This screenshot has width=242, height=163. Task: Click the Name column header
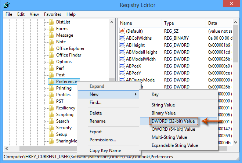point(126,23)
